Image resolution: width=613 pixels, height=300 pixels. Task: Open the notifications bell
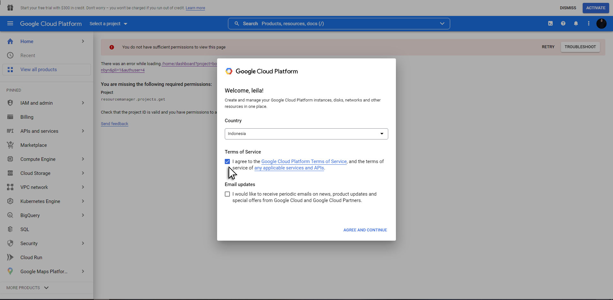point(576,24)
